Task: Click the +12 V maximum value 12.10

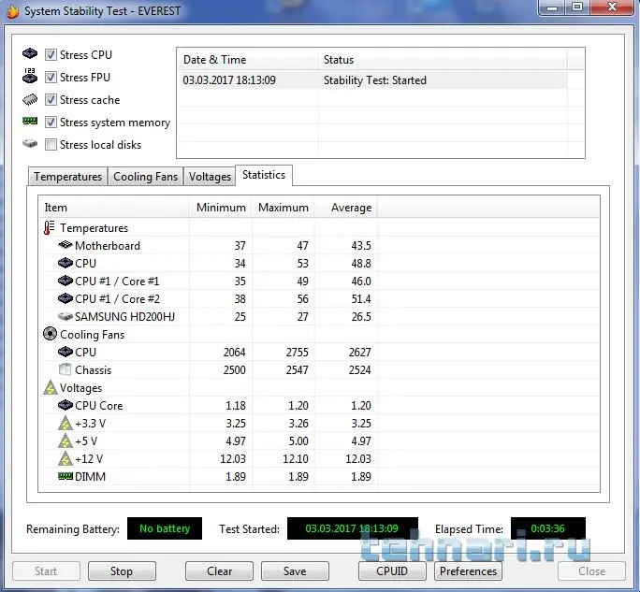Action: tap(296, 458)
